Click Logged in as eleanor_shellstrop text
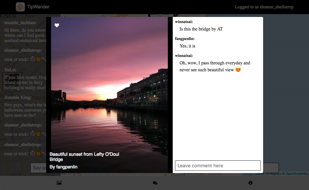 point(264,7)
